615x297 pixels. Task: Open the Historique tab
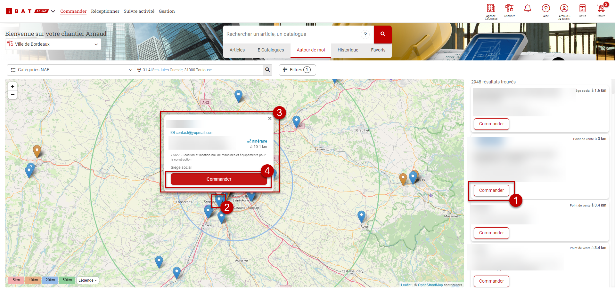tap(348, 50)
